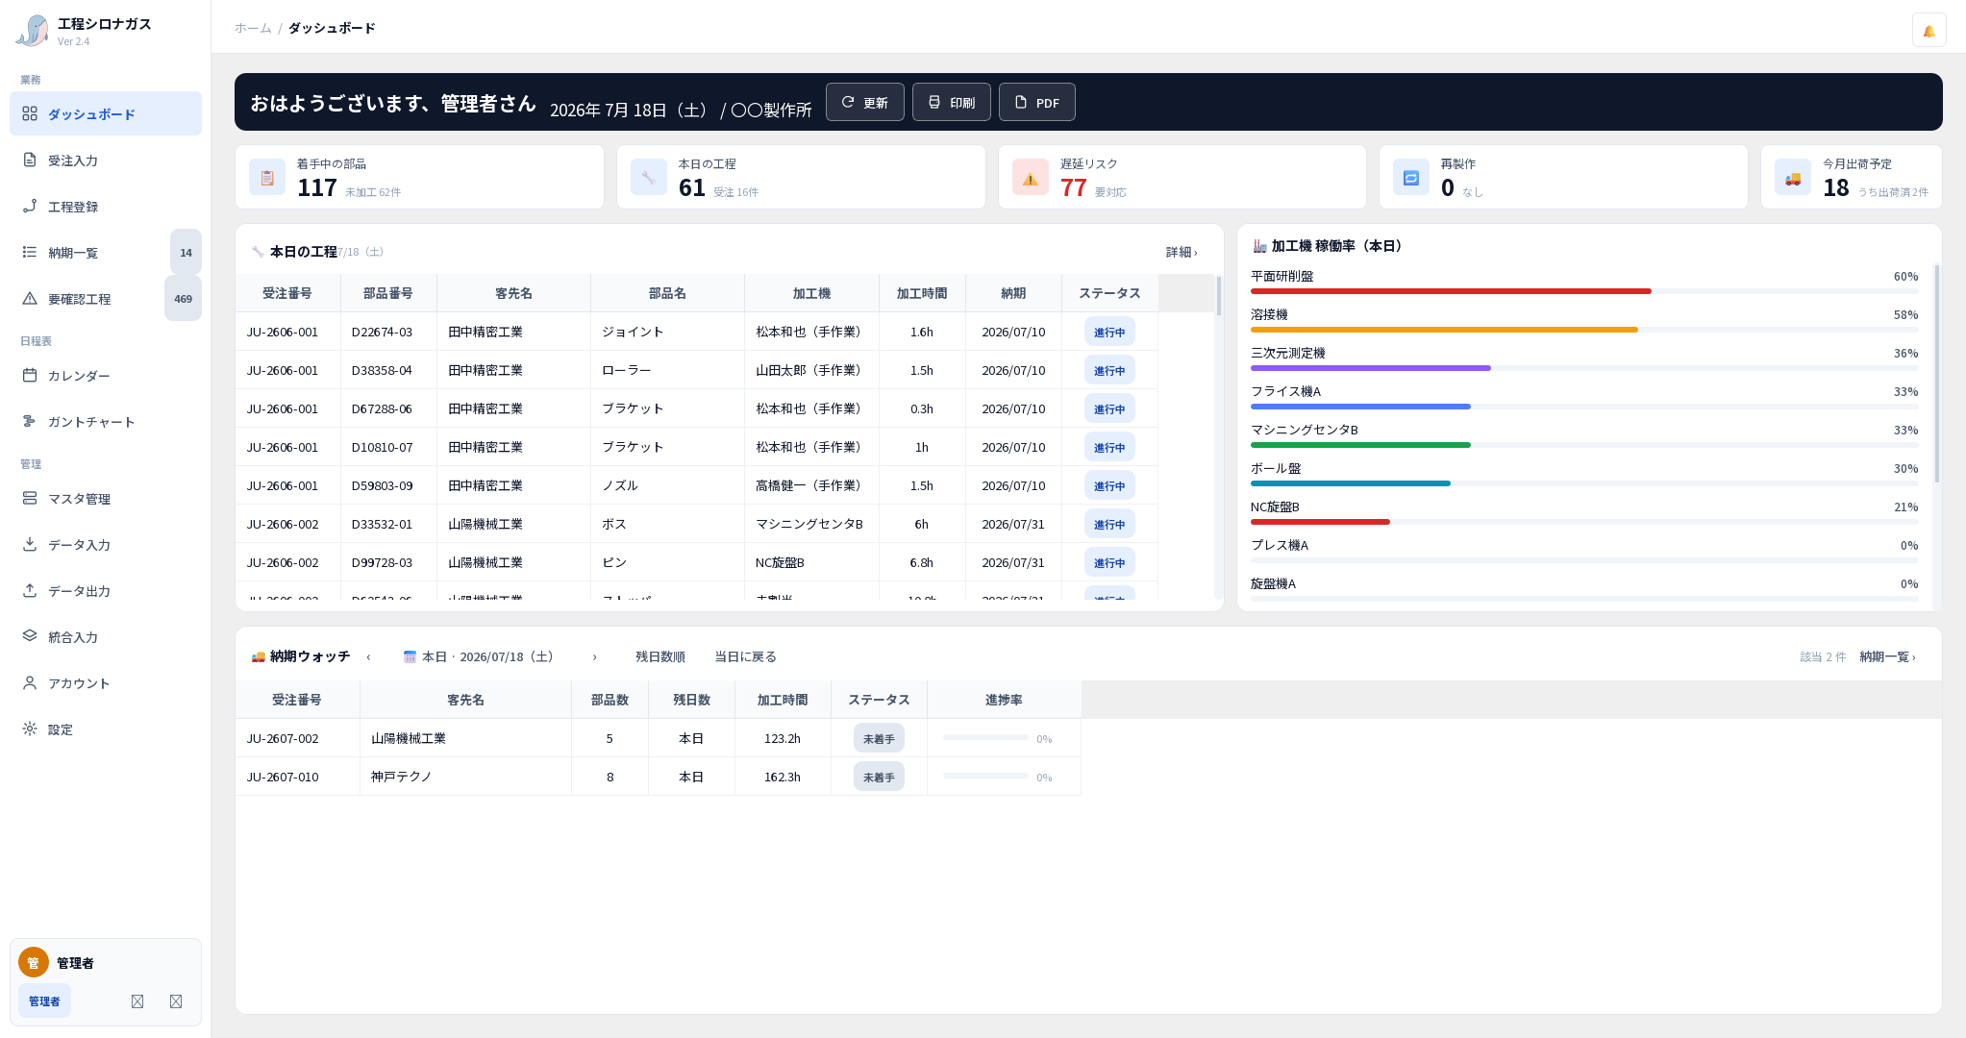Click the 受注番号 header in 本日の工程

click(287, 293)
